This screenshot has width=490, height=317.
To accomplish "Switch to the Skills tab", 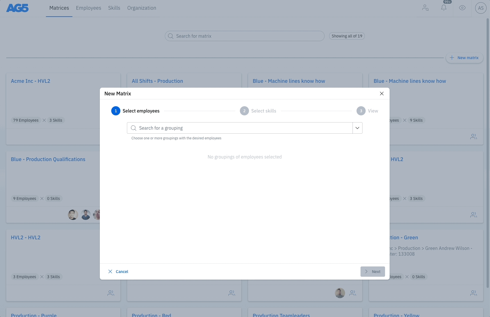I will click(x=114, y=8).
